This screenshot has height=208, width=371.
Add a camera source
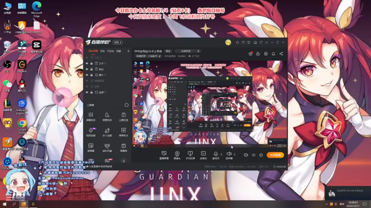177,155
